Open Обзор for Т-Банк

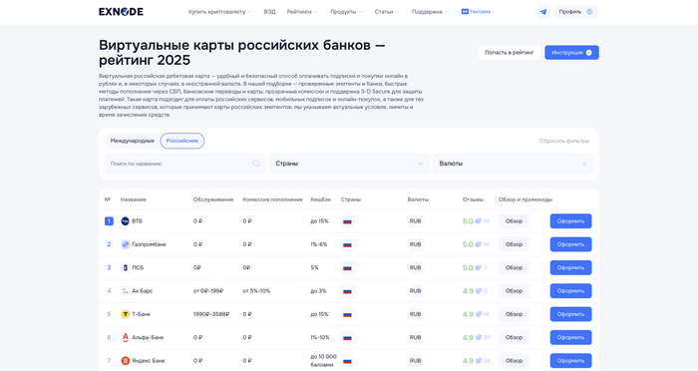click(514, 314)
